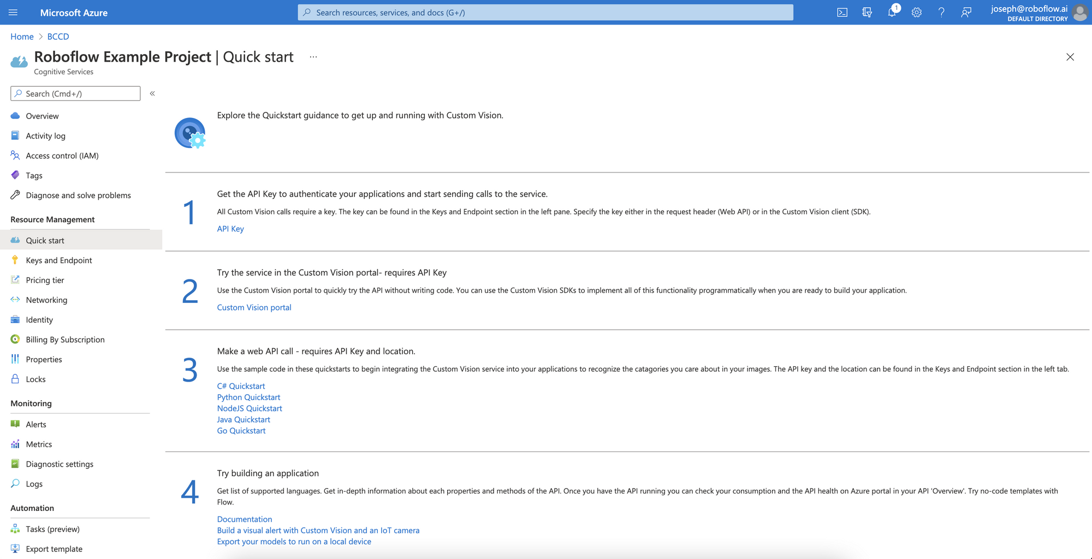The height and width of the screenshot is (559, 1092).
Task: Click the API Key link in step 1
Action: tap(230, 228)
